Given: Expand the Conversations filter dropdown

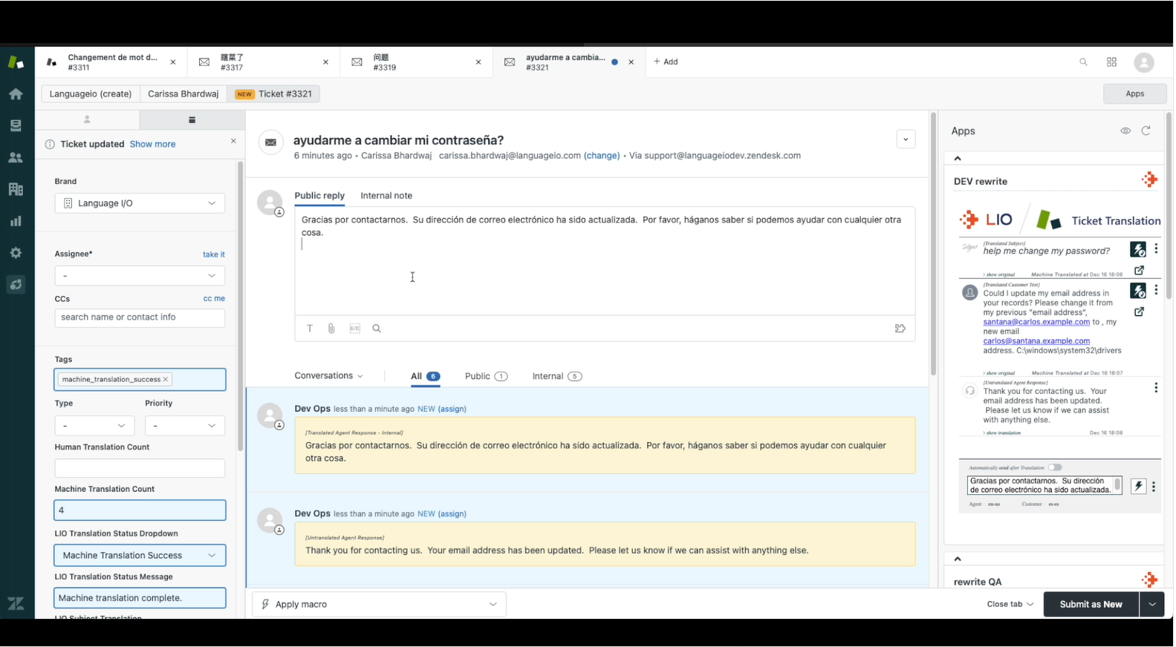Looking at the screenshot, I should [328, 376].
